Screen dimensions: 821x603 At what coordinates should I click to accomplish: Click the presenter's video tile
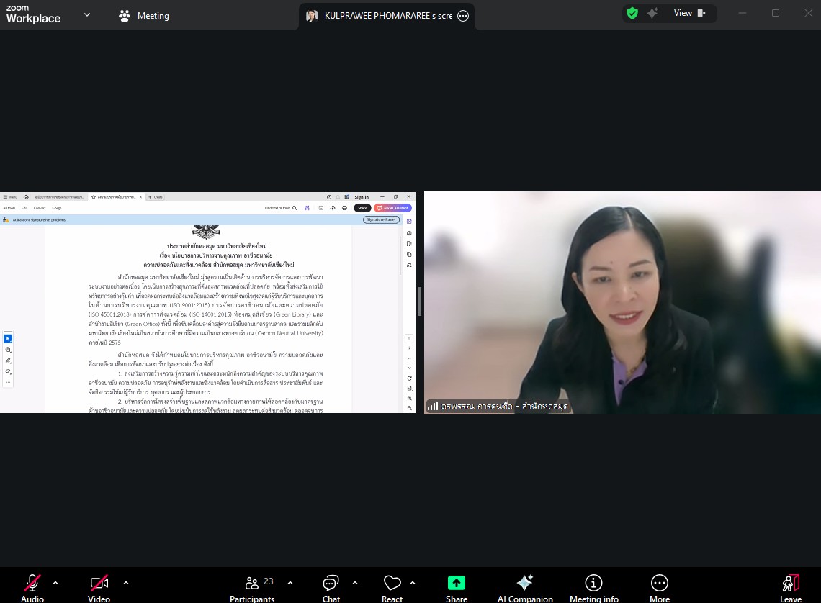622,302
